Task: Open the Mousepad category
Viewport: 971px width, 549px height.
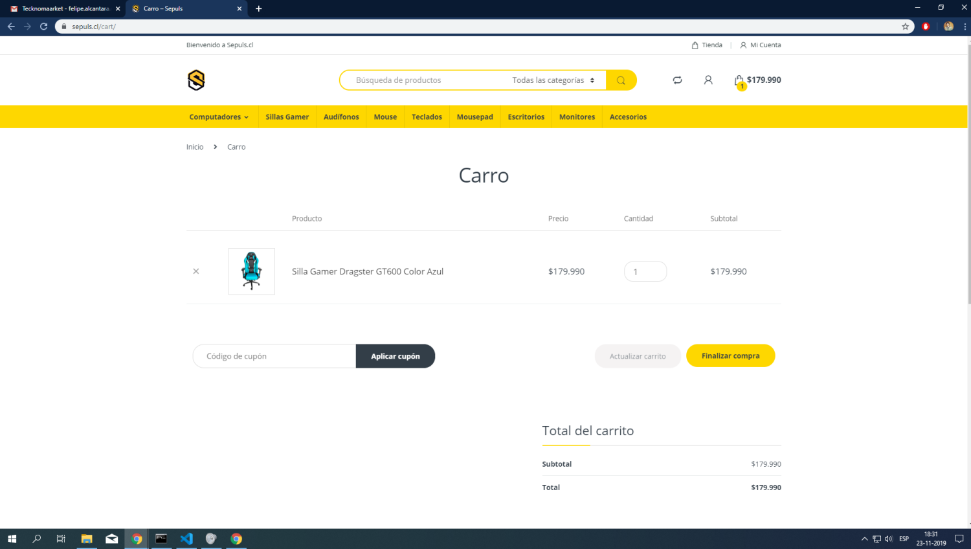Action: point(475,117)
